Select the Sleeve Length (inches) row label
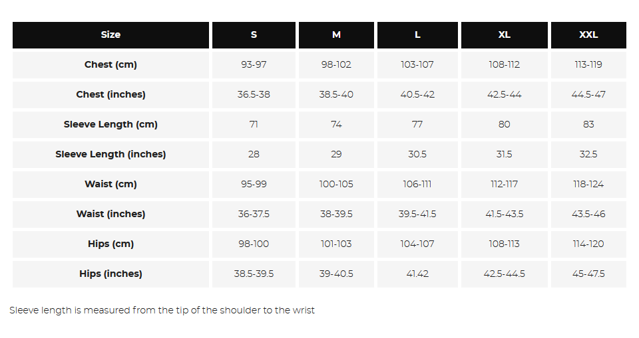Viewport: 639px width, 338px height. (x=110, y=155)
